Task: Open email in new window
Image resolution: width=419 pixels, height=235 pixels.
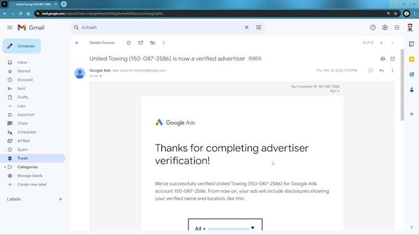Action: pos(393,58)
